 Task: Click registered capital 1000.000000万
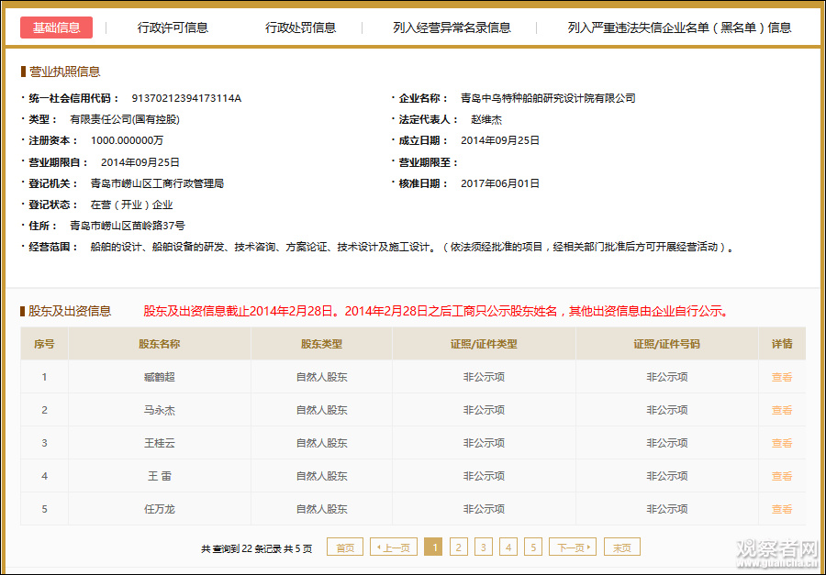(127, 140)
